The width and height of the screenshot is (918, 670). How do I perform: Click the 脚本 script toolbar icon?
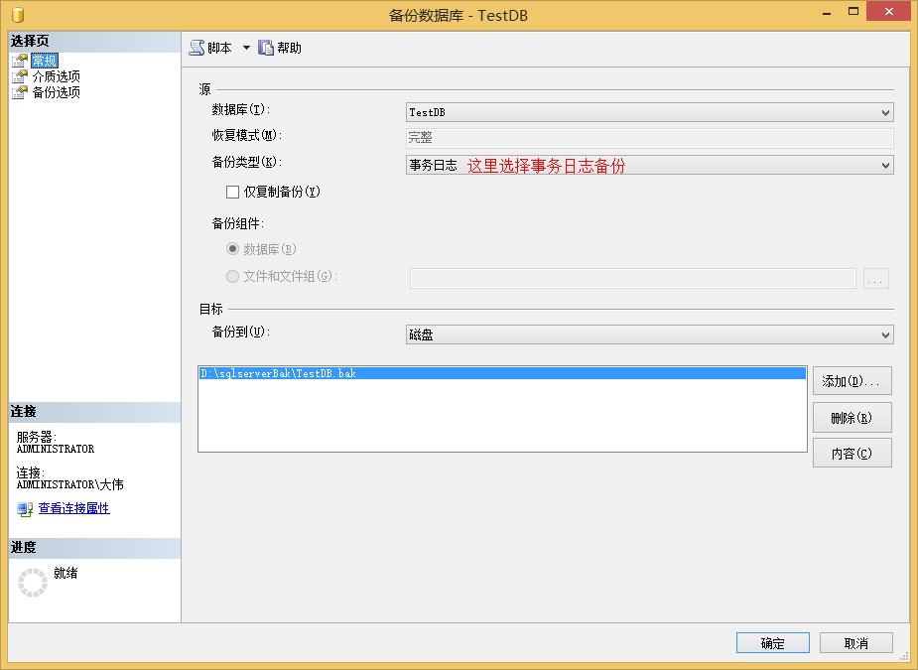pos(197,48)
